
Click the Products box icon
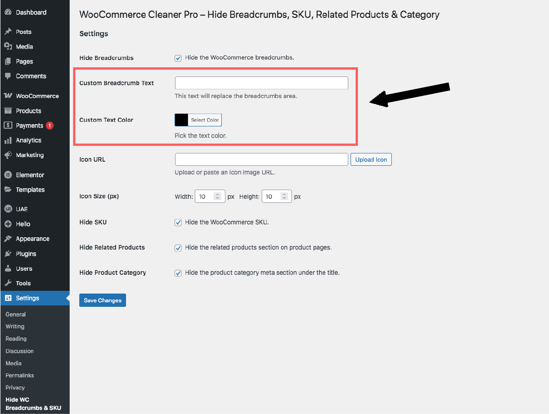(8, 111)
